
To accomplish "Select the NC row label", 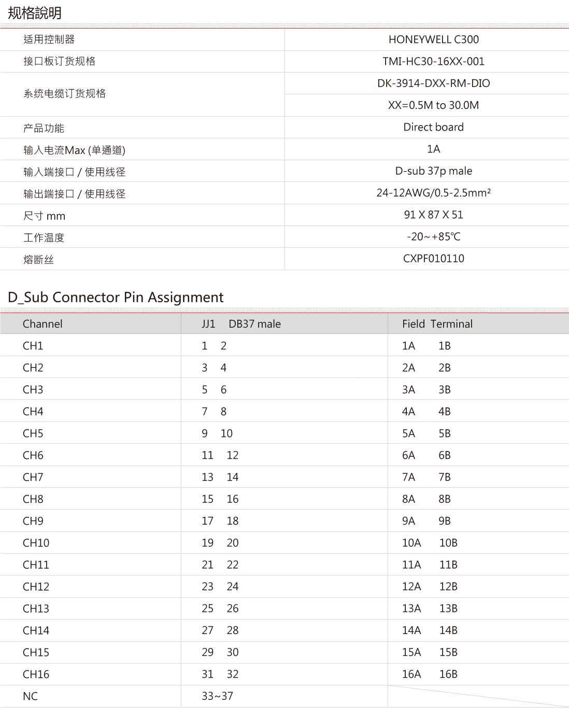I will click(30, 696).
